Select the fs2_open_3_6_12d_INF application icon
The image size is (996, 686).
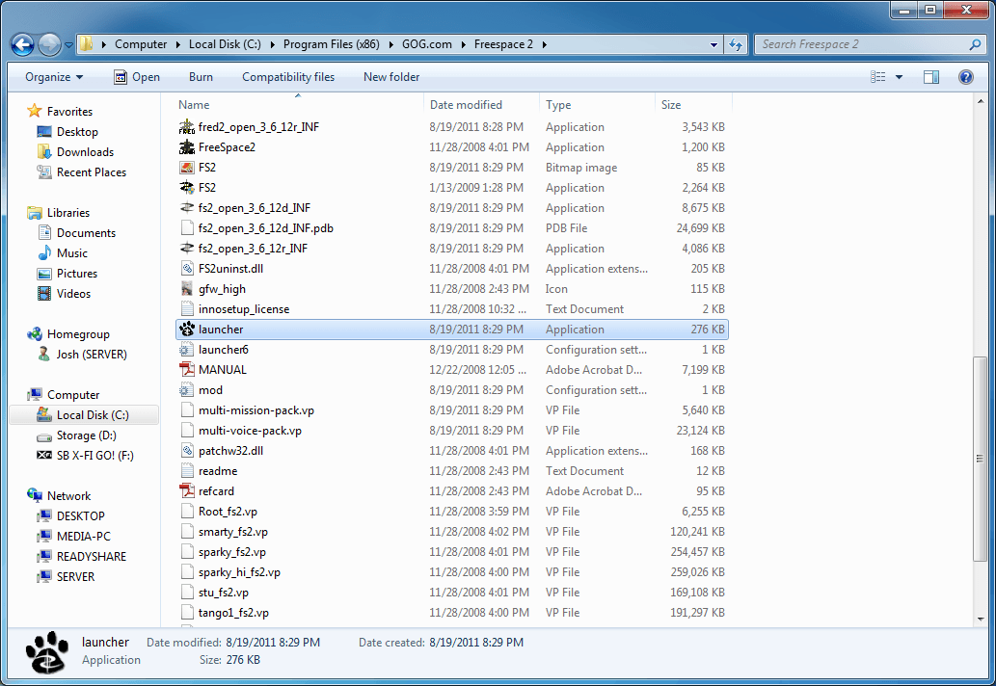(187, 207)
